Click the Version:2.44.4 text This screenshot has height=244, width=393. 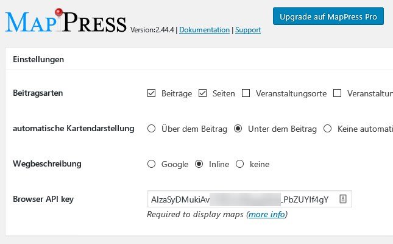coord(152,30)
